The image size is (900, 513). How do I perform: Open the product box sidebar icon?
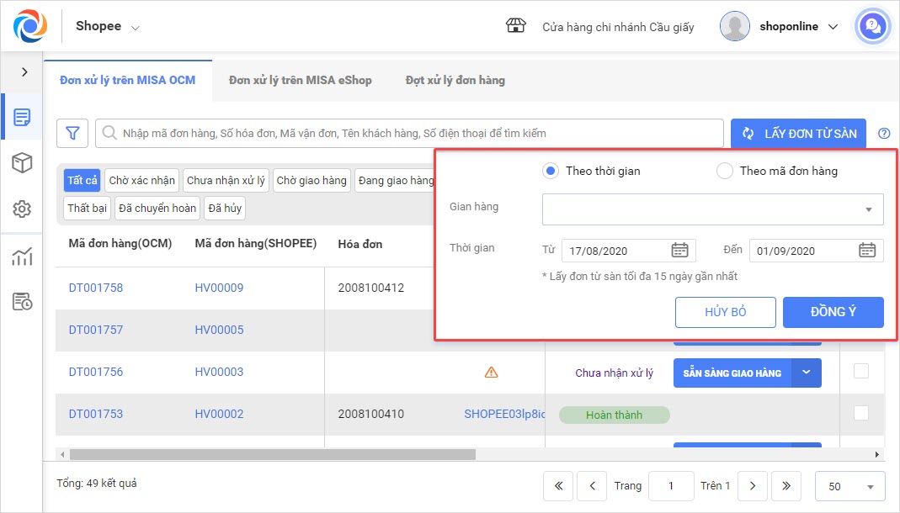[x=22, y=163]
